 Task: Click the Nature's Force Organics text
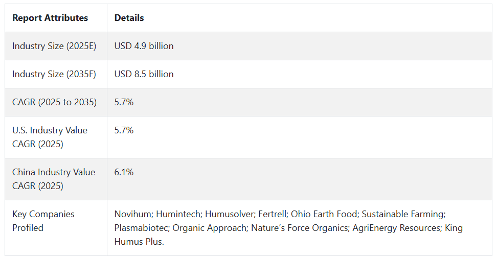[300, 228]
